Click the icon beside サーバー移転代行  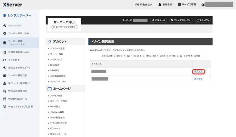coord(4,75)
